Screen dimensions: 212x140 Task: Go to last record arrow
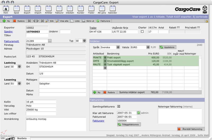point(42,21)
